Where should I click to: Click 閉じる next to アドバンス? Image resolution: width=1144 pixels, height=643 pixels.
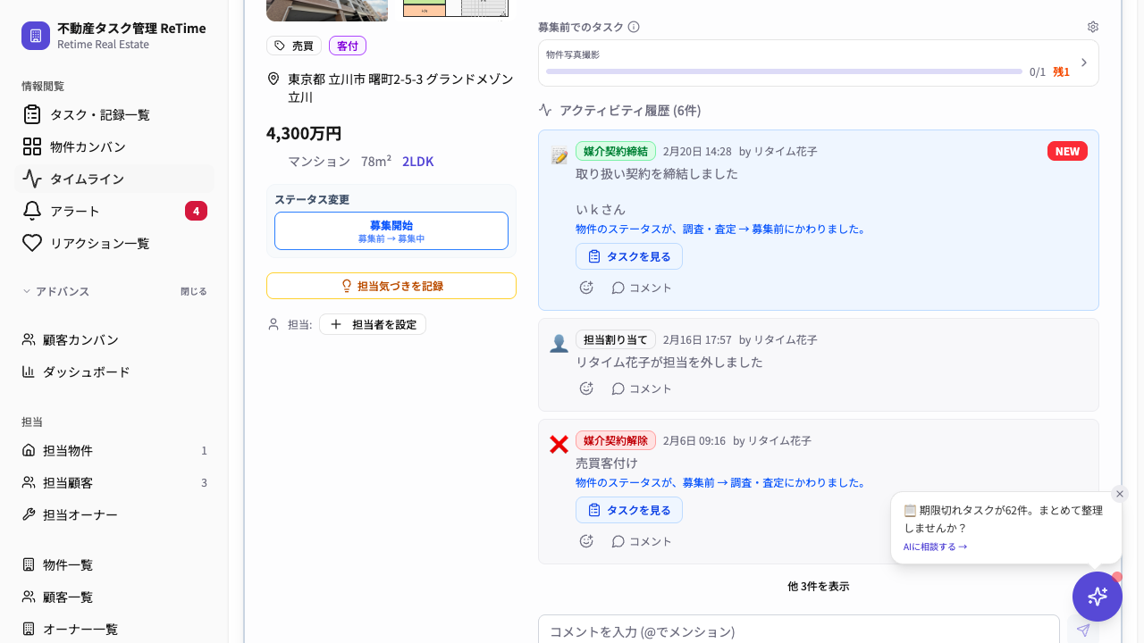click(193, 291)
